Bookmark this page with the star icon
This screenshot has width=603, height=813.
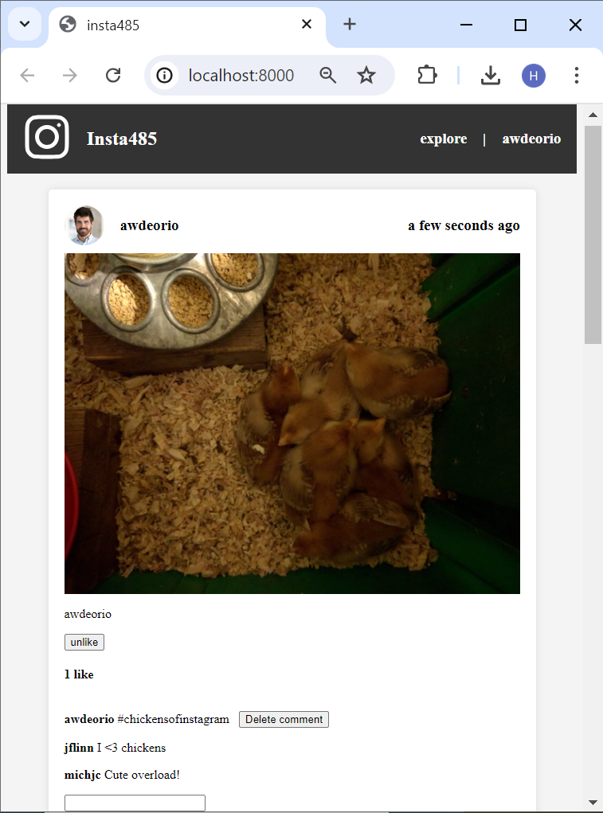(366, 76)
